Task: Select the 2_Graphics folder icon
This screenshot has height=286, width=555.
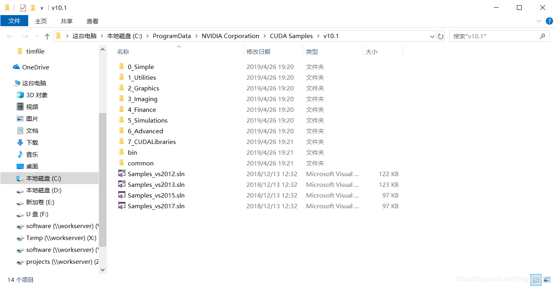Action: (121, 88)
